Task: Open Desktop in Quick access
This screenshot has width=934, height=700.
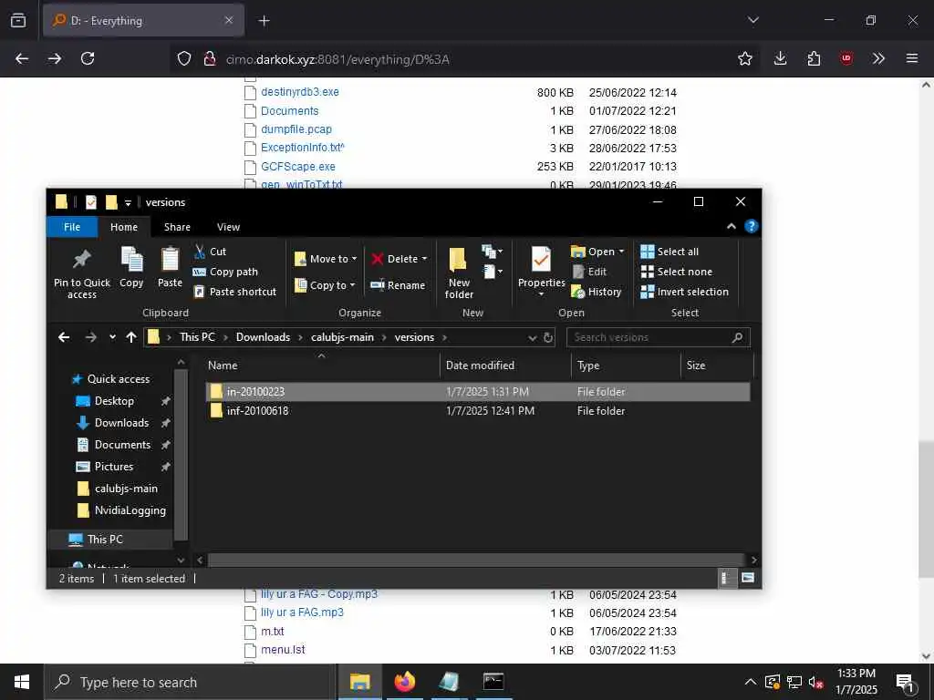Action: pos(114,401)
